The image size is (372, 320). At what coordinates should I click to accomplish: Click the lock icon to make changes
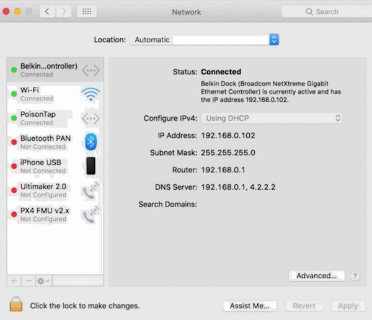(x=15, y=304)
